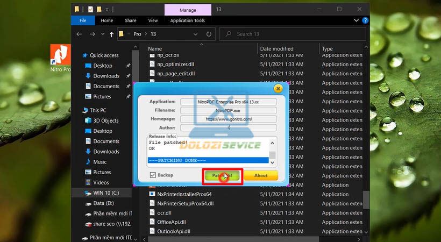This screenshot has height=242, width=441.
Task: Close the patcher dialog with X button
Action: [278, 88]
